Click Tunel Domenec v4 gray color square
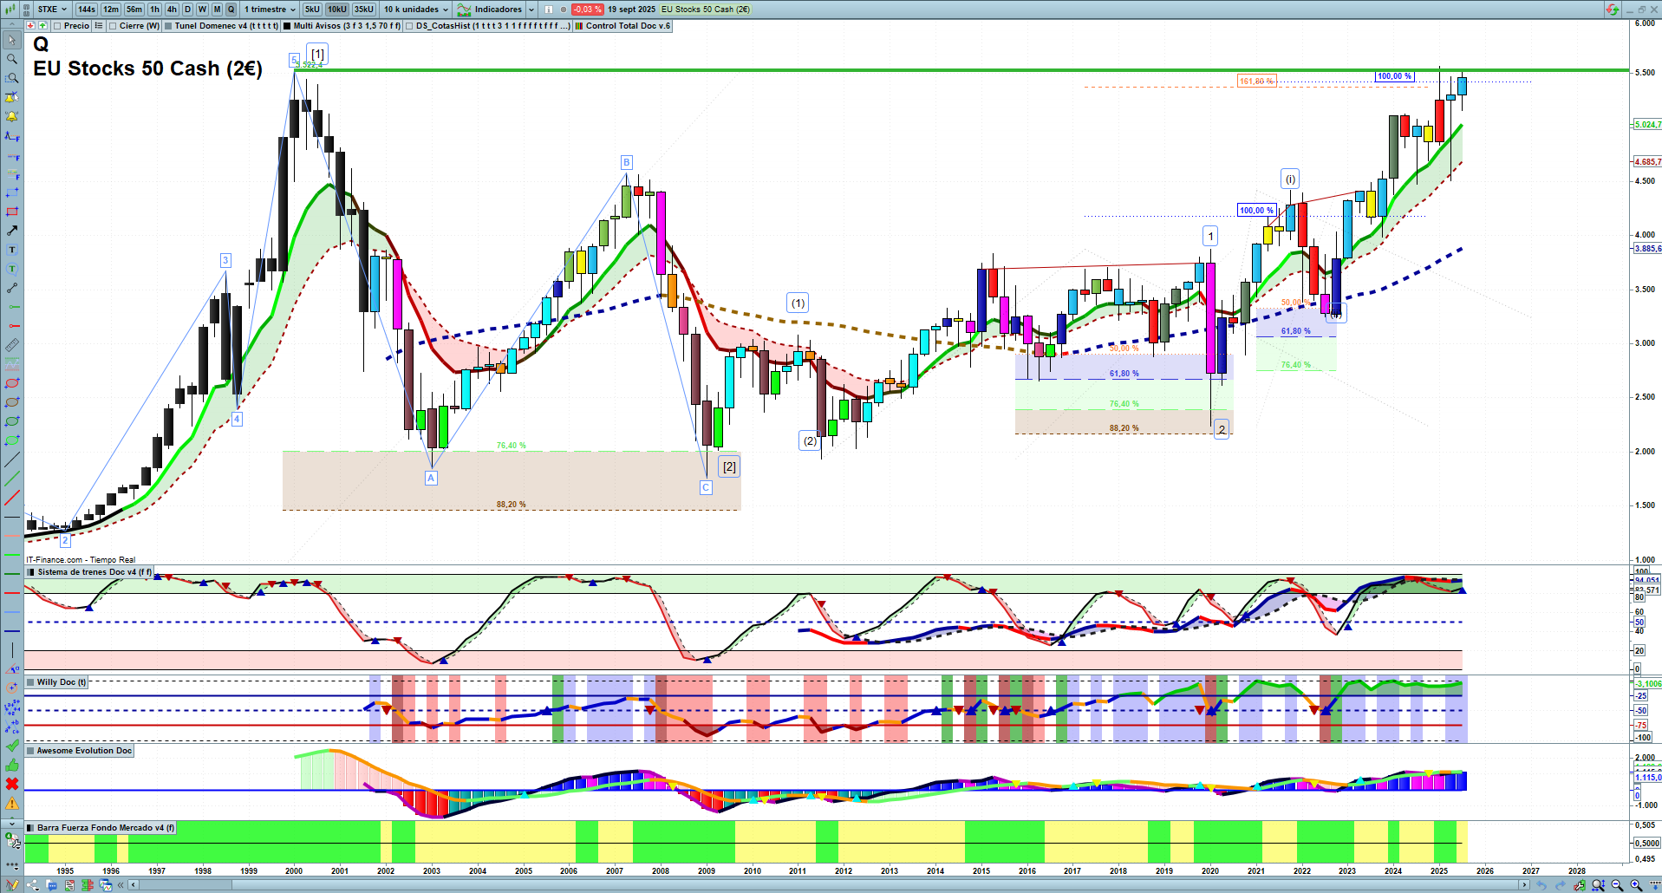 click(168, 26)
